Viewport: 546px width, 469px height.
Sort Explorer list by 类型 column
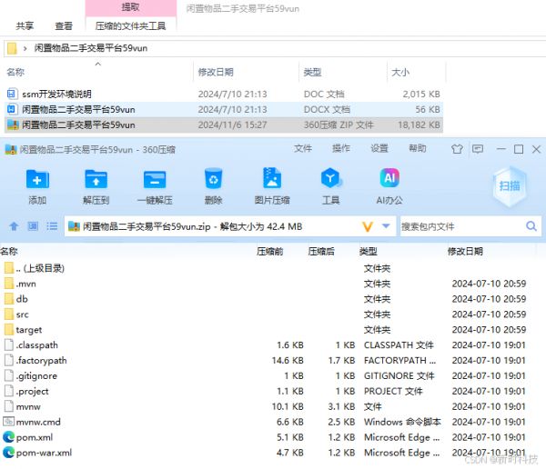click(x=312, y=72)
